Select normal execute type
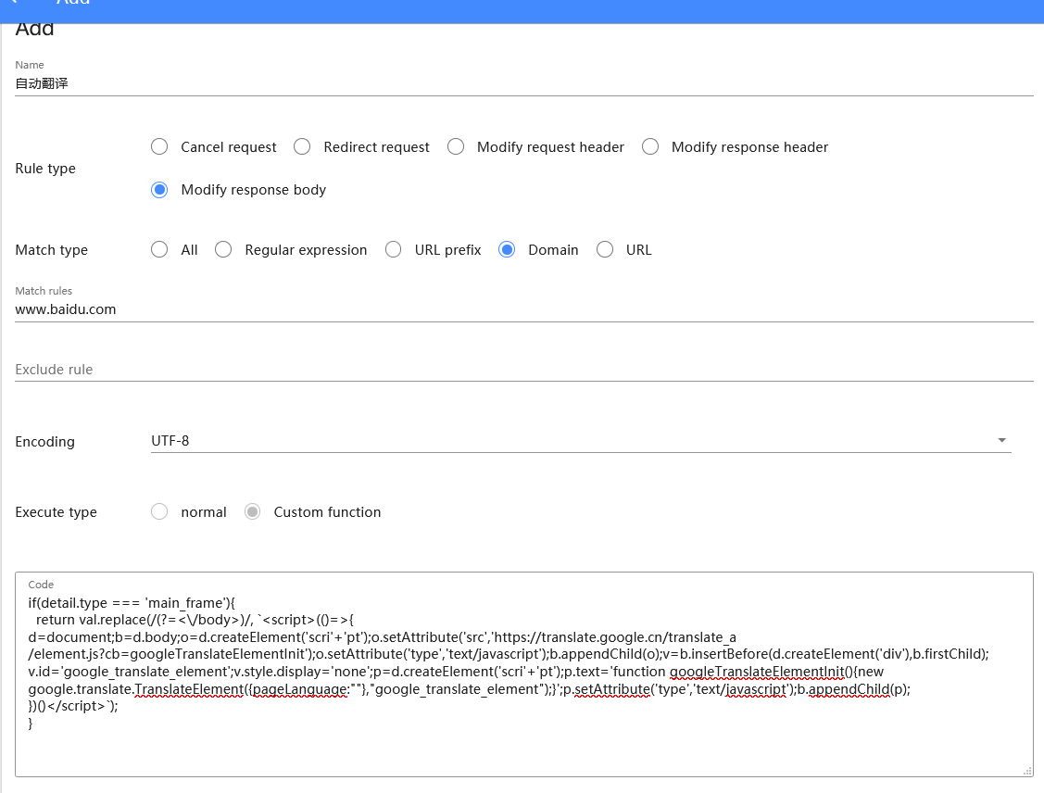The height and width of the screenshot is (793, 1044). 159,511
